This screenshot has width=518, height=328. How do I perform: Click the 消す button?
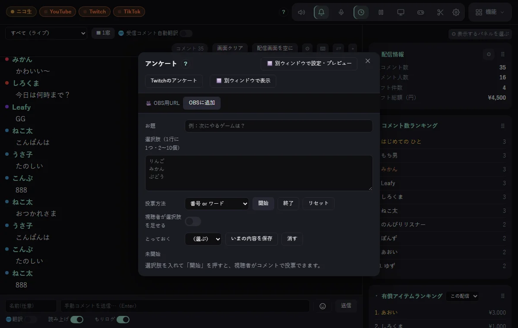[x=292, y=239]
